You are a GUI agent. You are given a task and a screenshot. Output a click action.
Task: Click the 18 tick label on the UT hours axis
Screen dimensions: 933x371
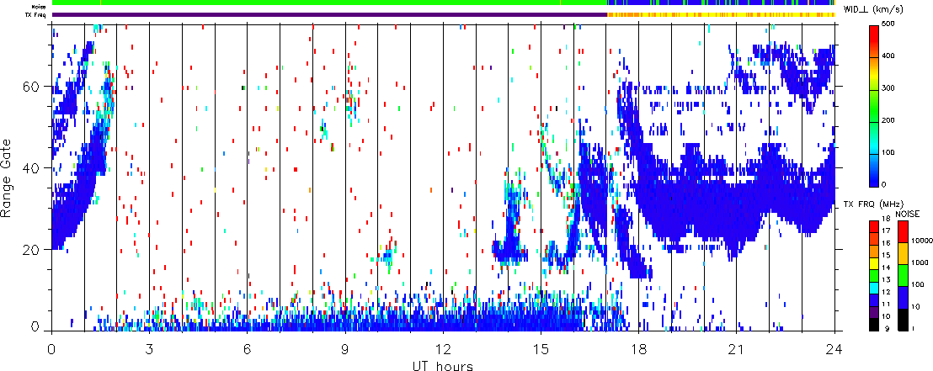[638, 347]
